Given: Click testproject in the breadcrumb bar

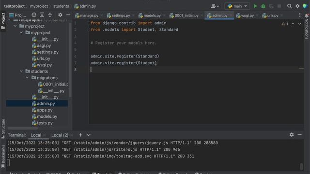Looking at the screenshot, I should tap(14, 6).
